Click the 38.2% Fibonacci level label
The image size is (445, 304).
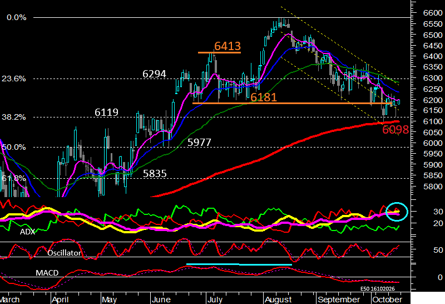click(x=14, y=117)
